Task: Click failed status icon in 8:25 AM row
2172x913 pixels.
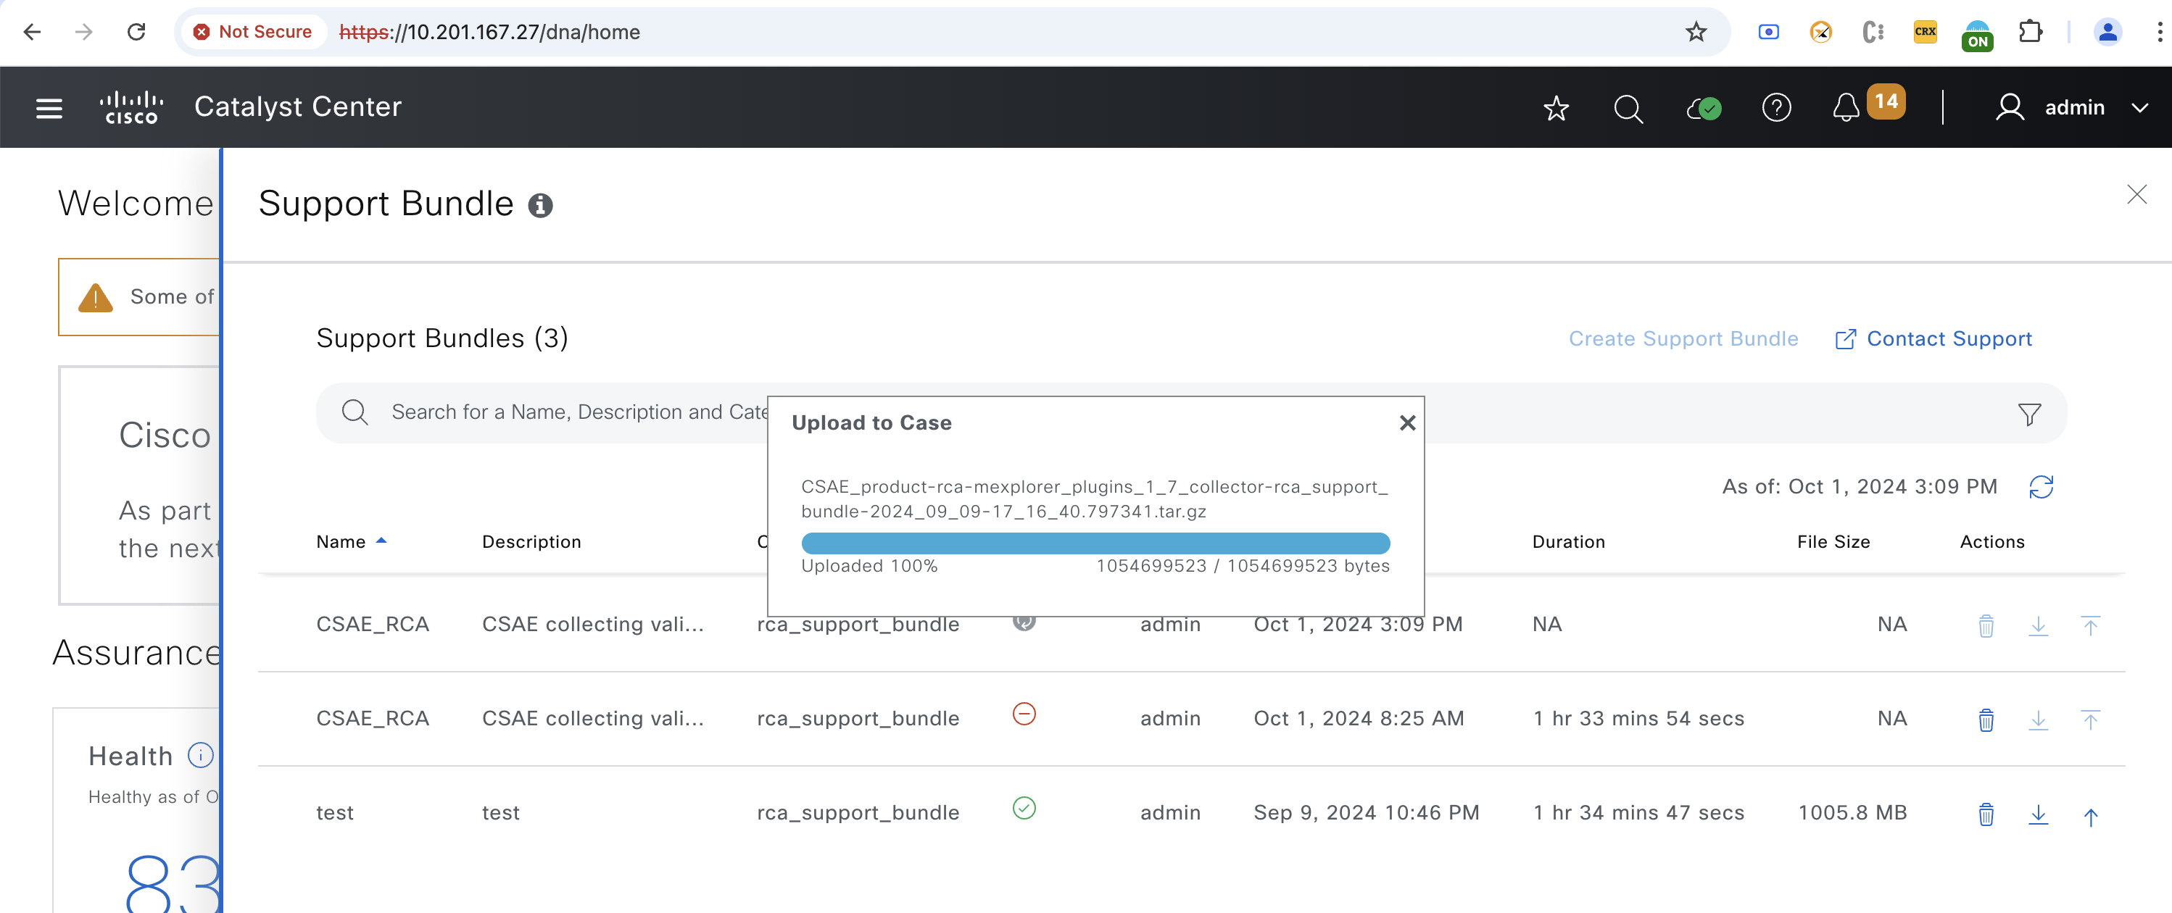Action: click(x=1024, y=713)
